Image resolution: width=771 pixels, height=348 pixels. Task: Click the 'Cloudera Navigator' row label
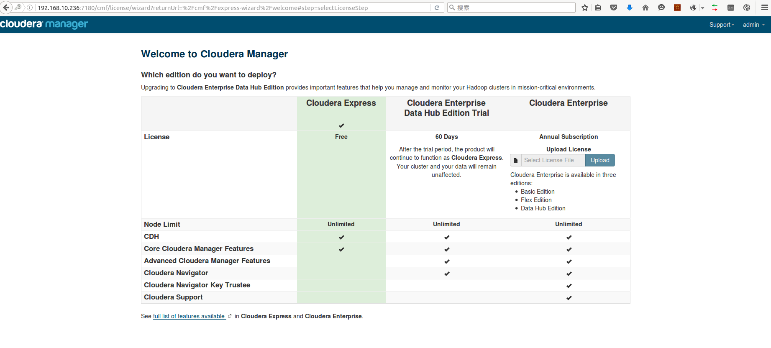176,273
